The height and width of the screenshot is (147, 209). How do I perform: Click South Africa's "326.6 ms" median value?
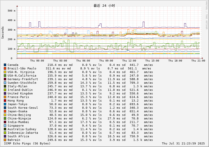[55, 136]
